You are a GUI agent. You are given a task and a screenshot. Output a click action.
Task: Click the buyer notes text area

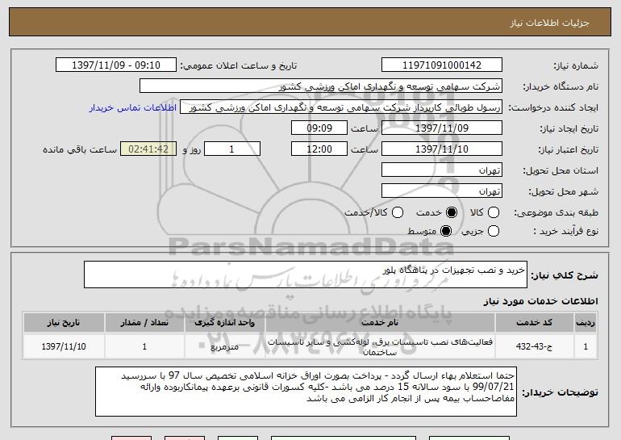tap(306, 392)
